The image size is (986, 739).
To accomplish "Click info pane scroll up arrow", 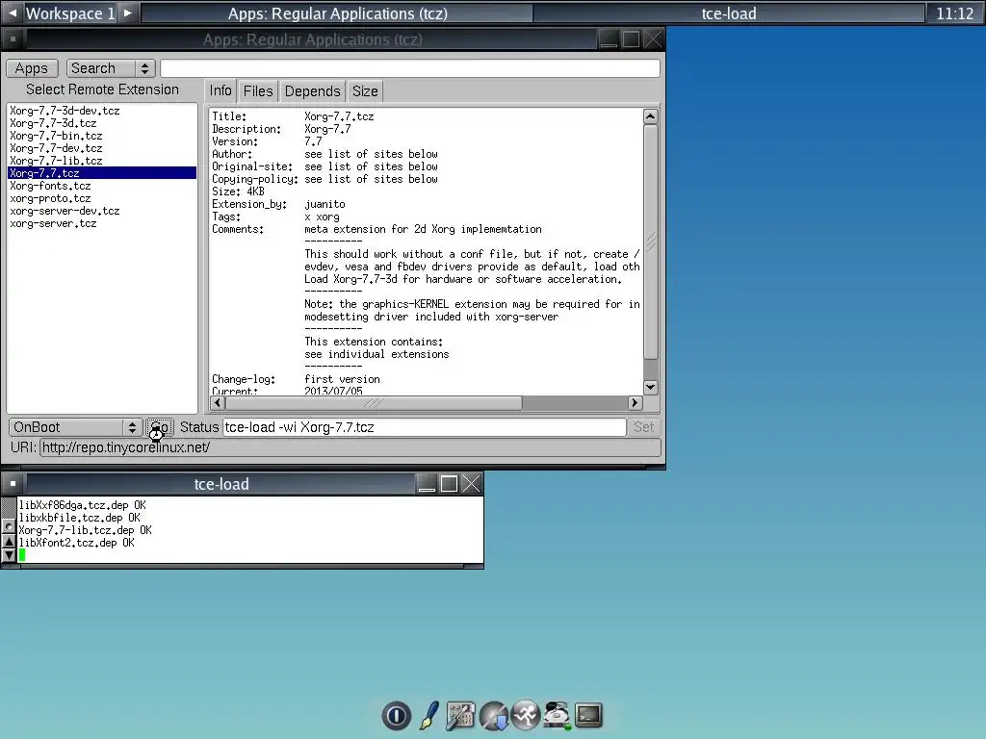I will pos(651,116).
